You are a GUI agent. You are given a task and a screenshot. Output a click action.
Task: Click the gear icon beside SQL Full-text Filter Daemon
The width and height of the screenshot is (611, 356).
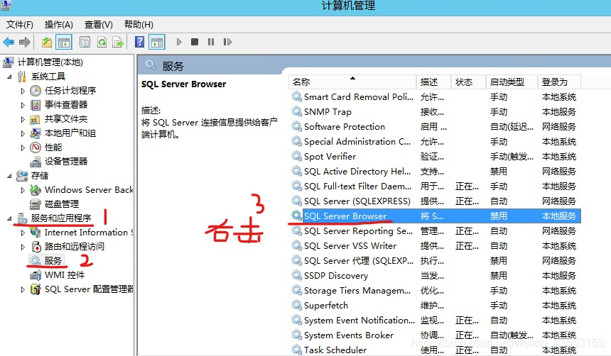pyautogui.click(x=297, y=186)
